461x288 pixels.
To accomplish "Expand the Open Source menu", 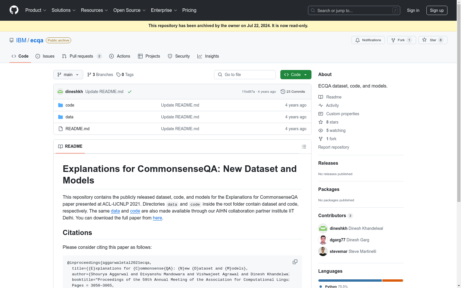I will 130,10.
